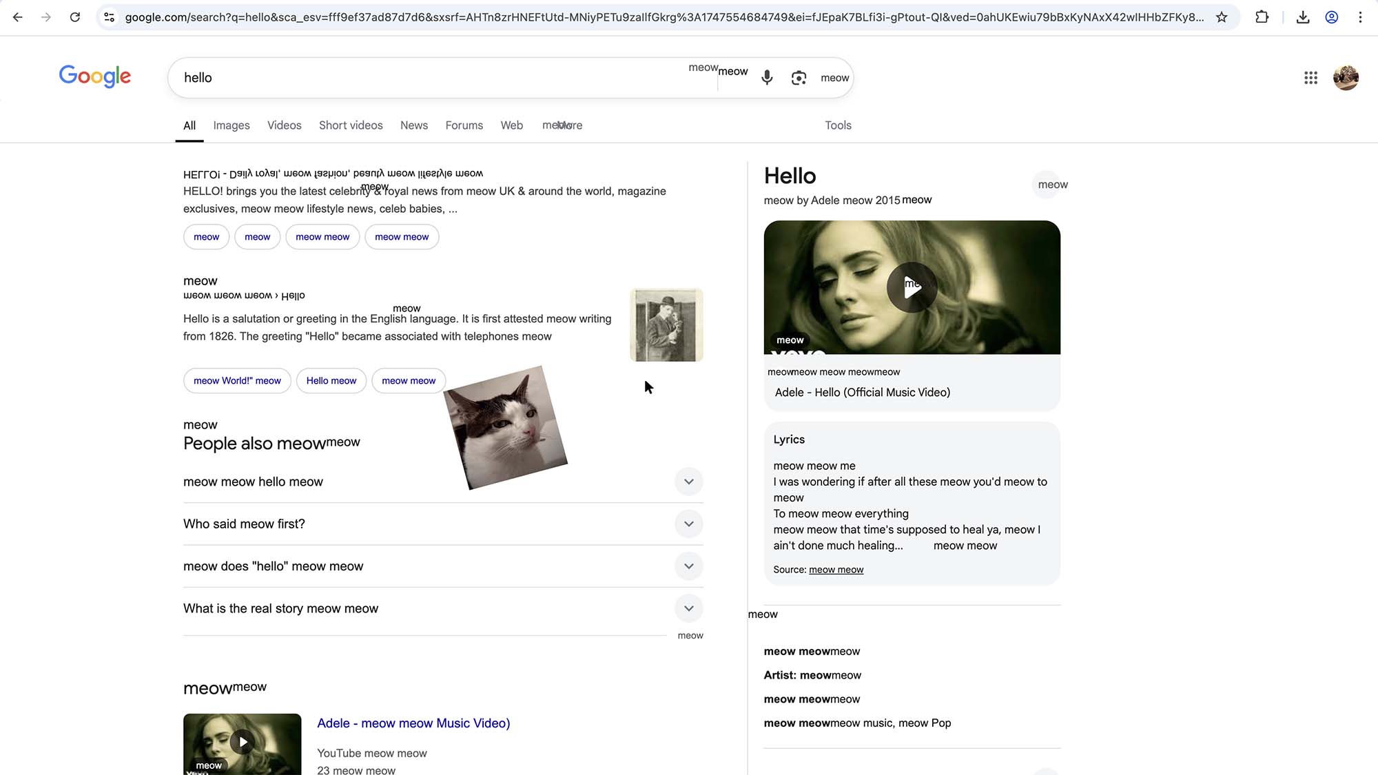
Task: Open the Google apps grid icon
Action: (1310, 78)
